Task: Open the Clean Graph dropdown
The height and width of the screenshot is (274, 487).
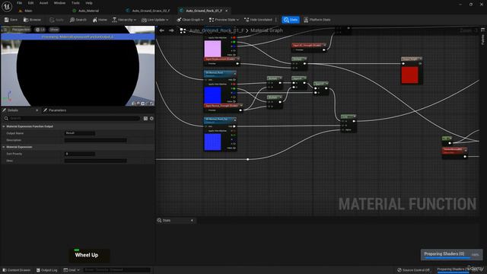Action: [190, 20]
